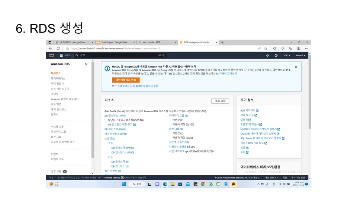Click the Unified Settings footer link
Viewport: 357px width, 200px height.
[x=114, y=177]
